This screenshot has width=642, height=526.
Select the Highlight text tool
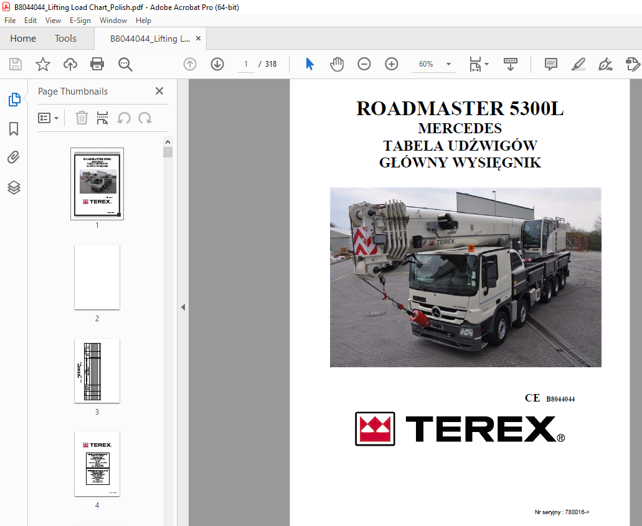(x=578, y=64)
